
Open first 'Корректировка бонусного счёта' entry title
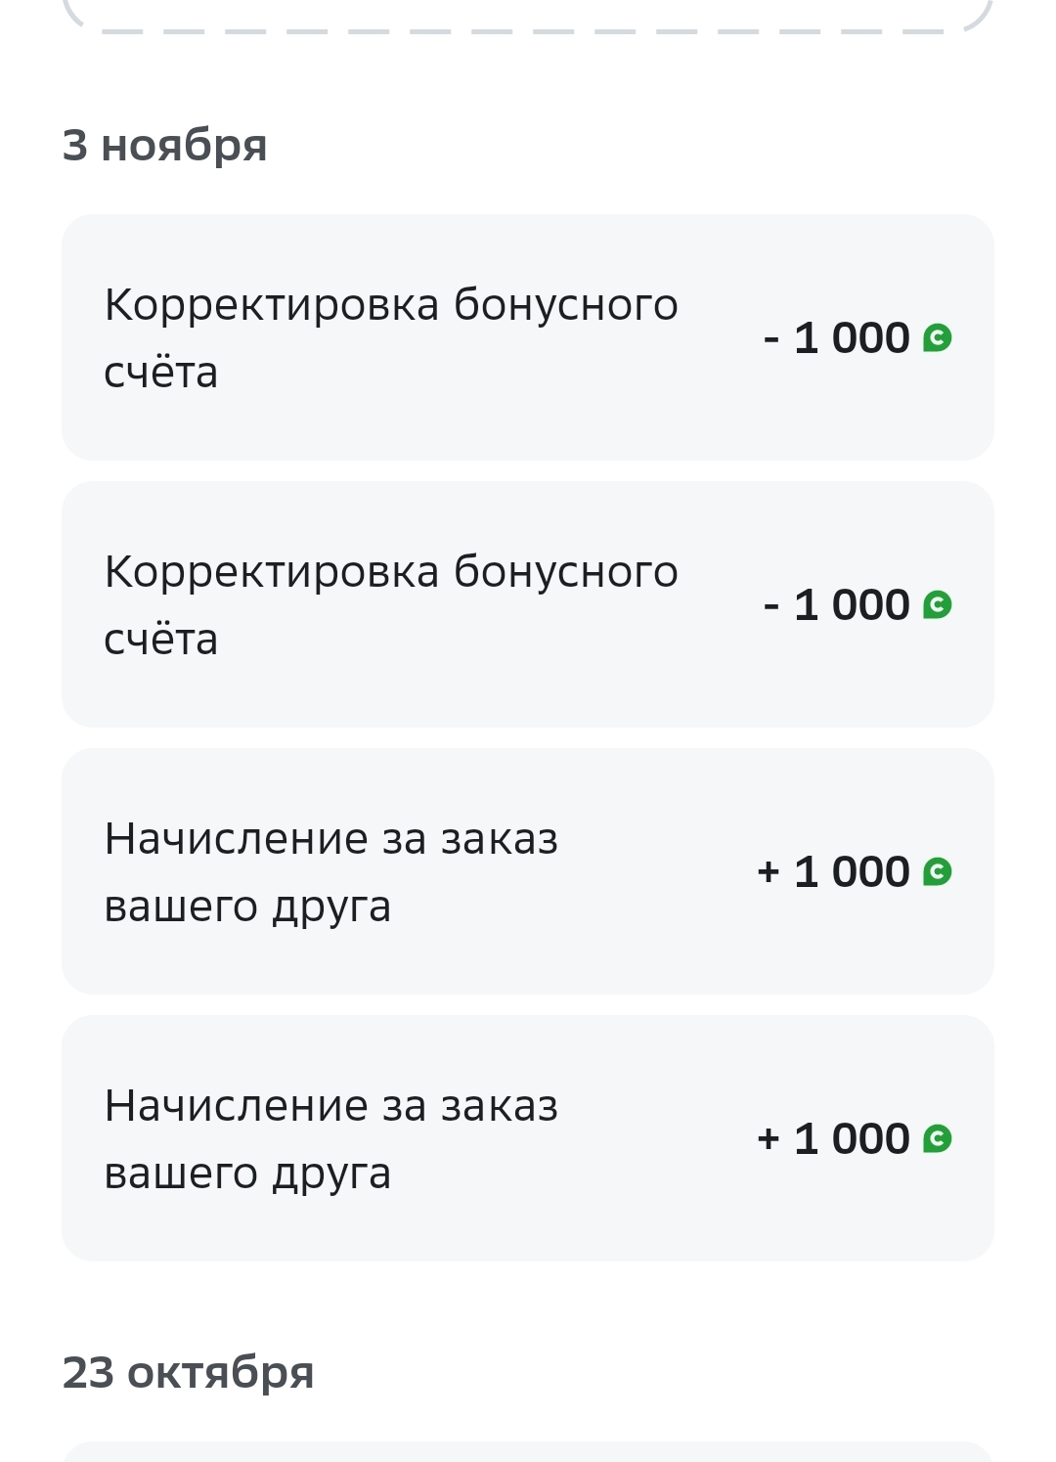pyautogui.click(x=391, y=338)
